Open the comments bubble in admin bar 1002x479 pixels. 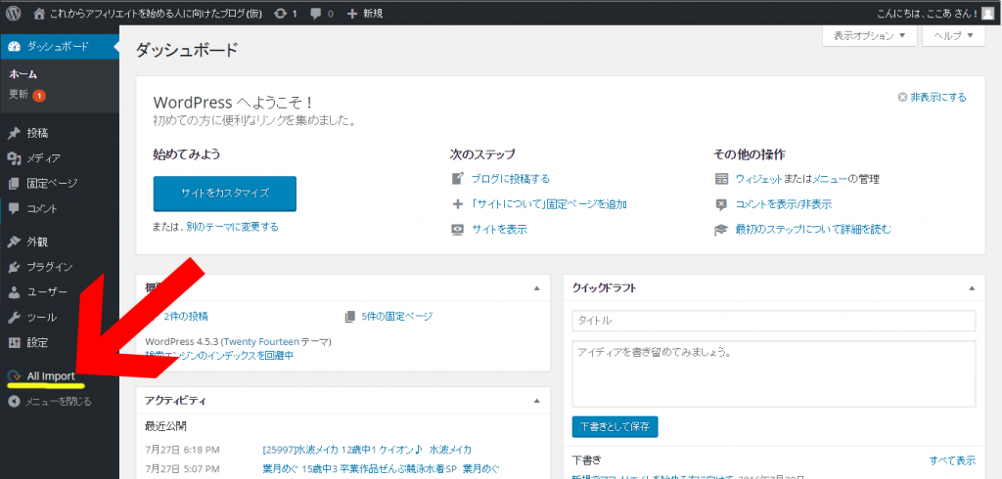pos(314,14)
